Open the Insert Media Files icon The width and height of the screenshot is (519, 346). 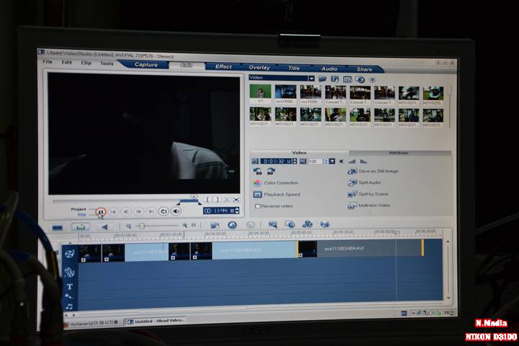point(215,225)
